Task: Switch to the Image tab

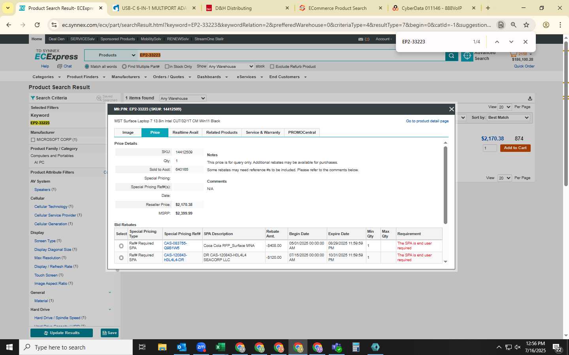Action: tap(128, 133)
